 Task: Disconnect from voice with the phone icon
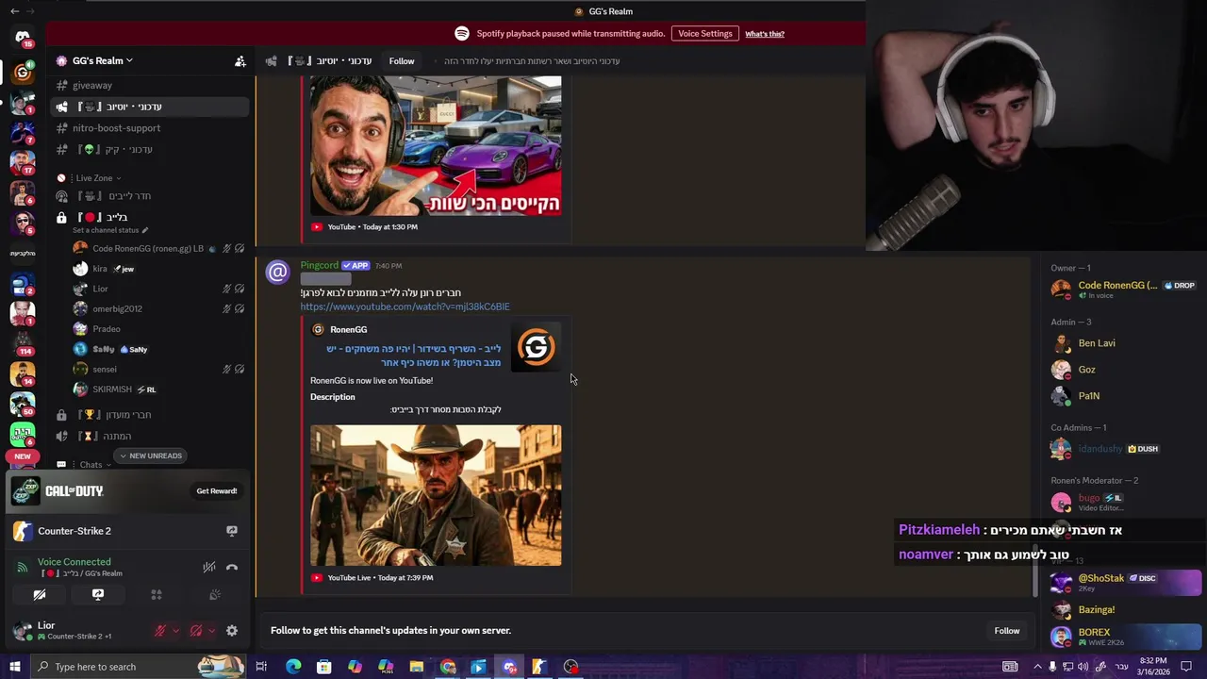coord(232,567)
